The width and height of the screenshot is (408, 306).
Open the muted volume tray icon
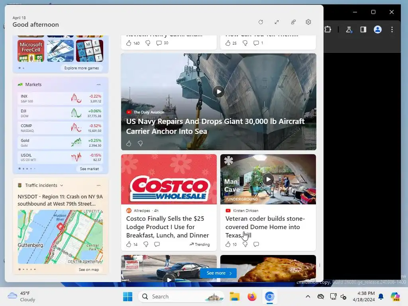click(x=343, y=296)
